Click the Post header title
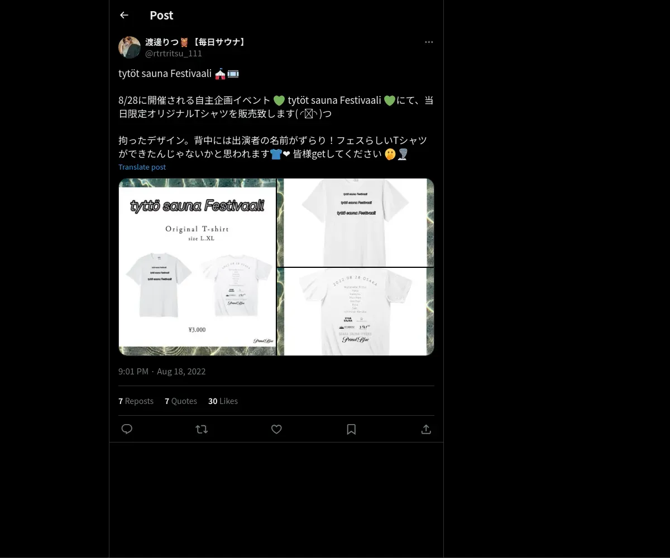The height and width of the screenshot is (558, 670). (x=161, y=16)
